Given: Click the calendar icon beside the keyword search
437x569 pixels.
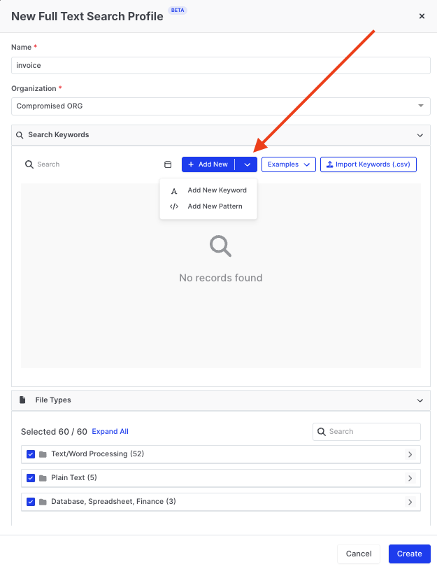Looking at the screenshot, I should (168, 164).
